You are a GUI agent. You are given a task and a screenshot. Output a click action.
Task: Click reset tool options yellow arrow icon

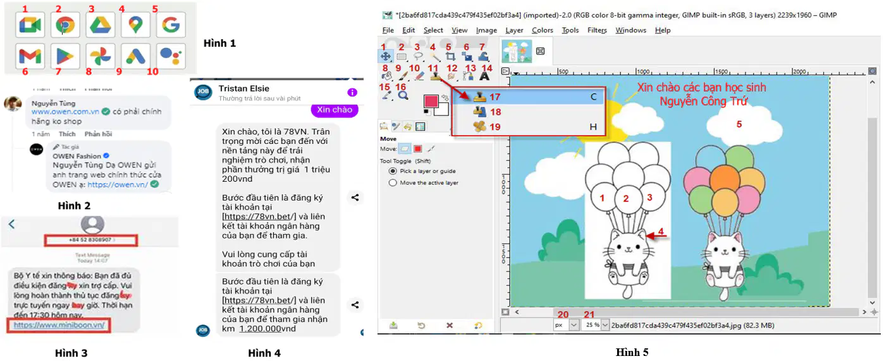click(479, 325)
